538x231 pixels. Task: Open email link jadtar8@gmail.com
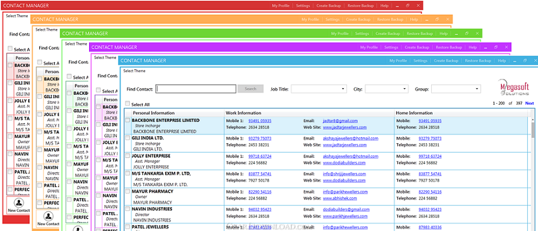pos(340,121)
